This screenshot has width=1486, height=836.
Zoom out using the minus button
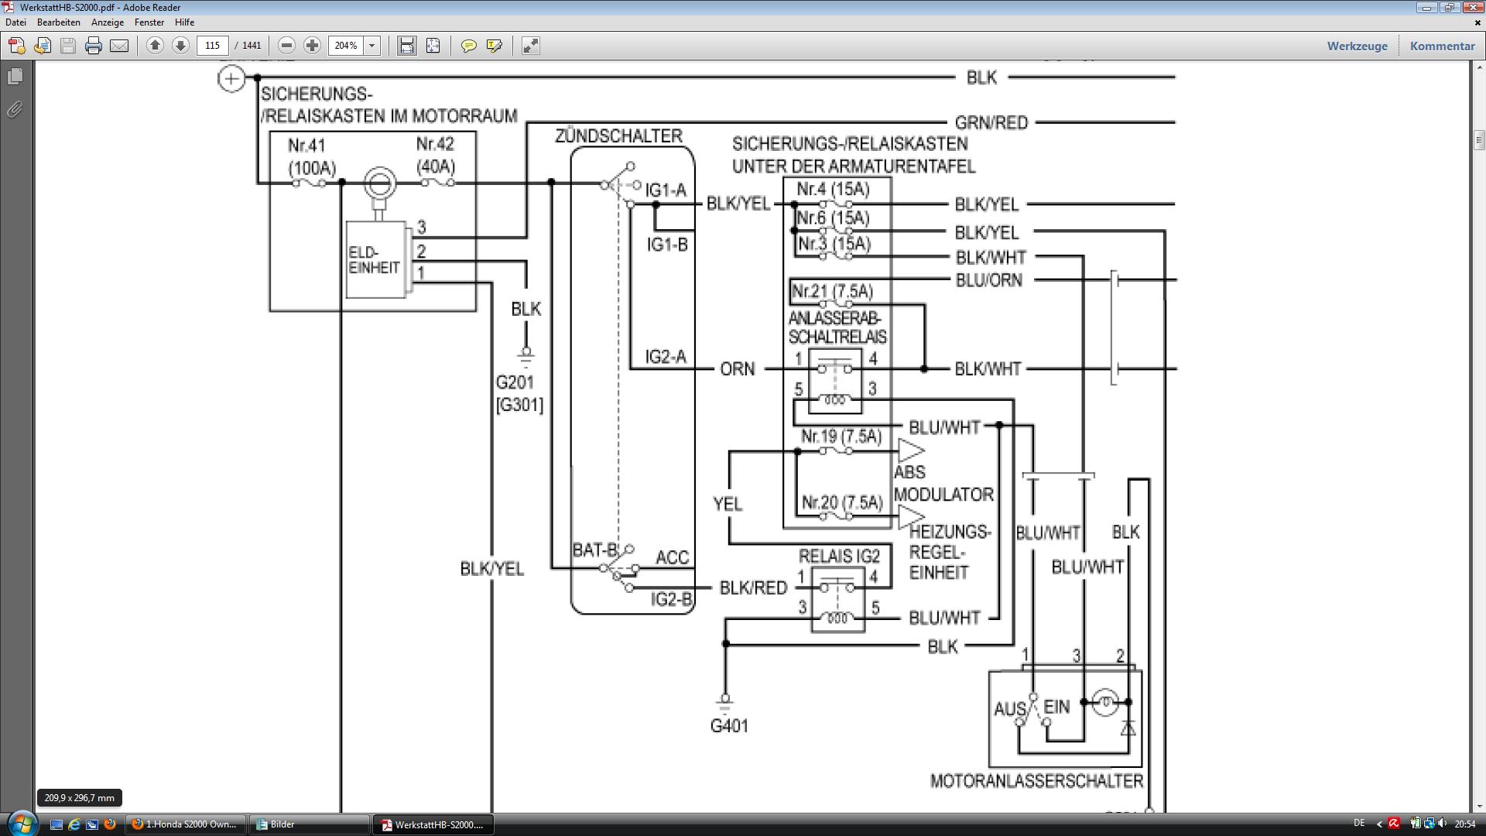[286, 46]
